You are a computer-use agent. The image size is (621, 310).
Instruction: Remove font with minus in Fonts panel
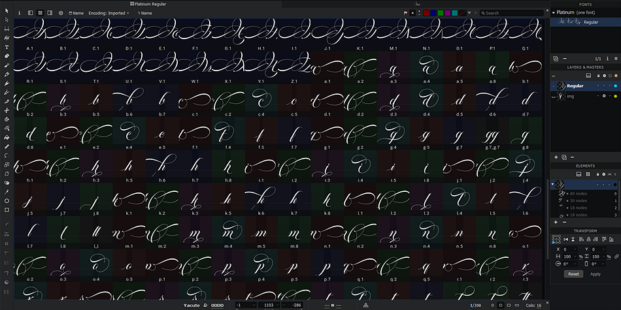click(565, 59)
